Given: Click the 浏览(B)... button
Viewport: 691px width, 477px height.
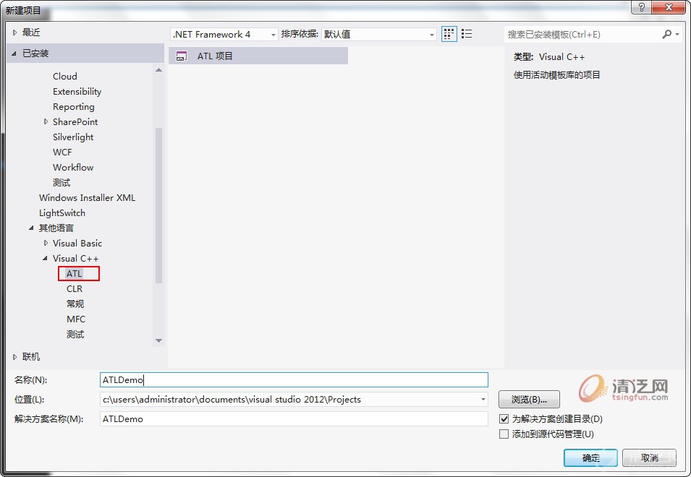Looking at the screenshot, I should pos(528,399).
